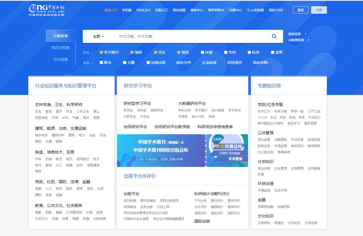Click the 登录 button

point(300,10)
